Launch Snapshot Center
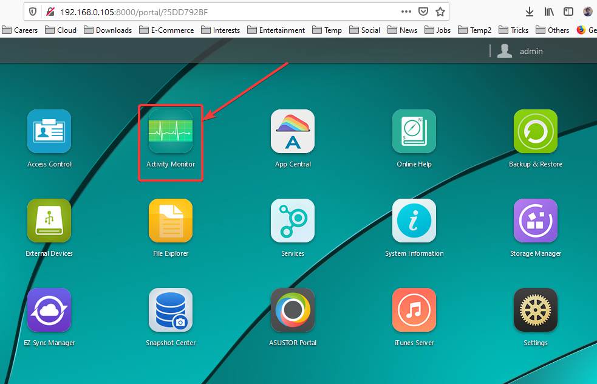597x384 pixels. coord(171,310)
